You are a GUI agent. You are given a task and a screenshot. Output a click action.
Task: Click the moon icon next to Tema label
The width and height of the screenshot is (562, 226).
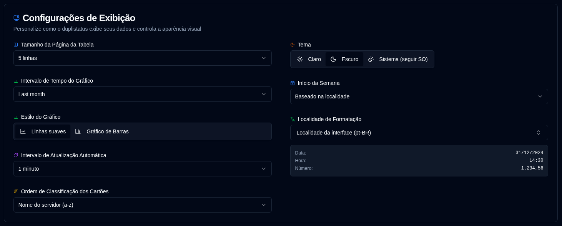(293, 45)
